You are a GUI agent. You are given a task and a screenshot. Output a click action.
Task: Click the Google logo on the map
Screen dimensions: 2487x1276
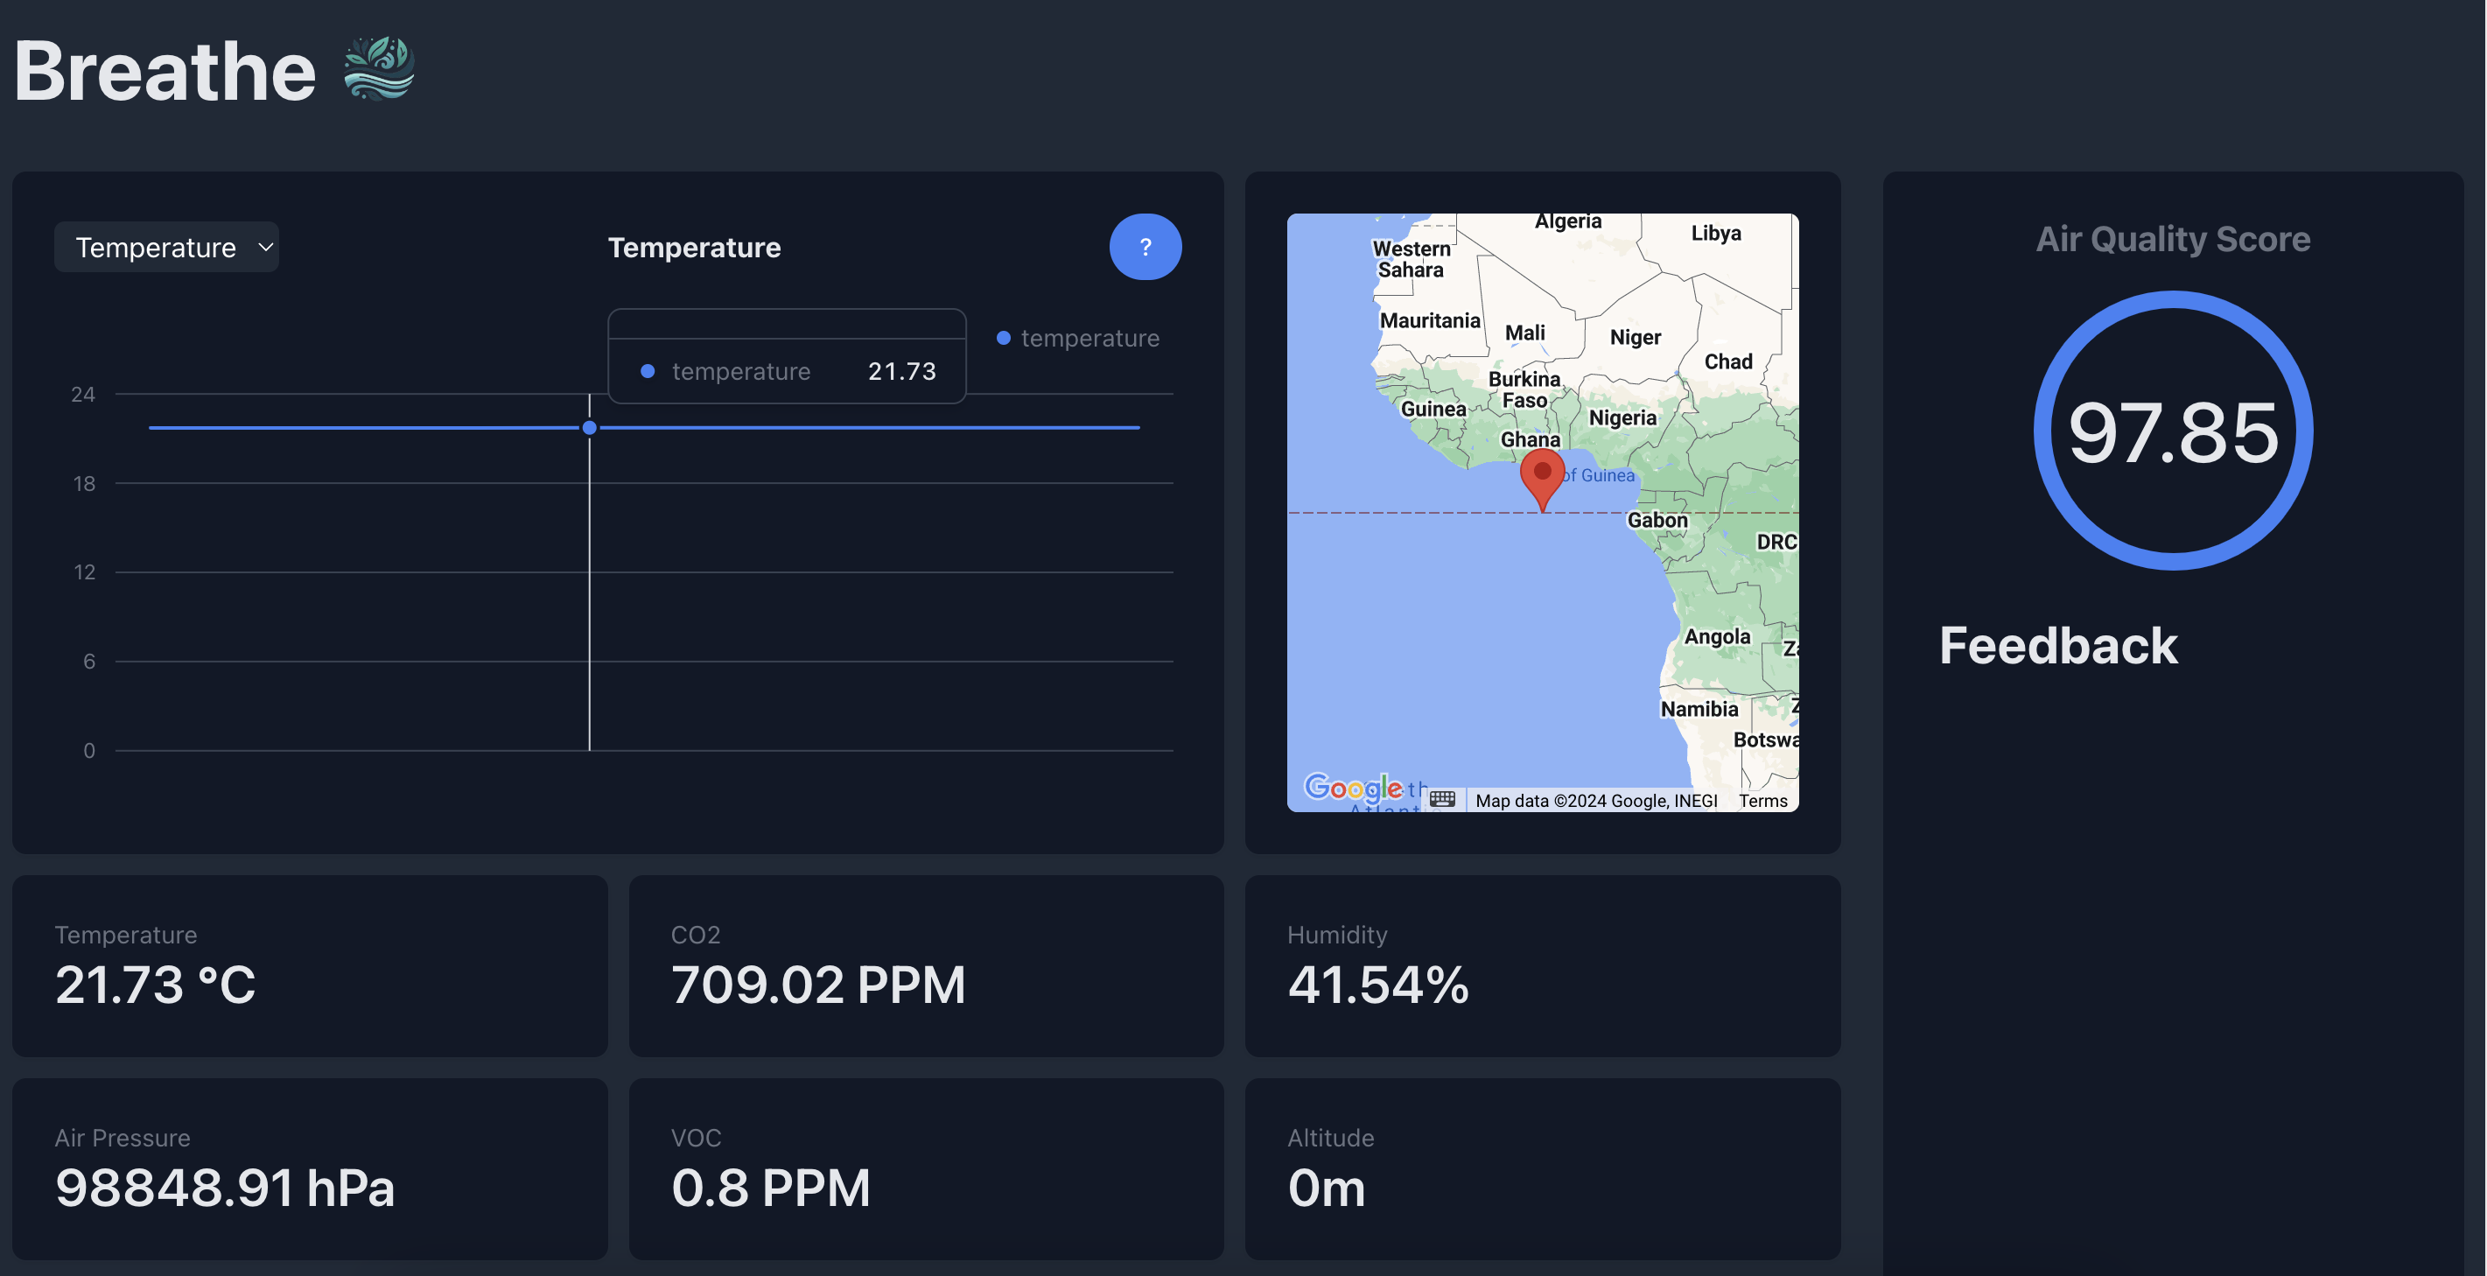pos(1352,788)
